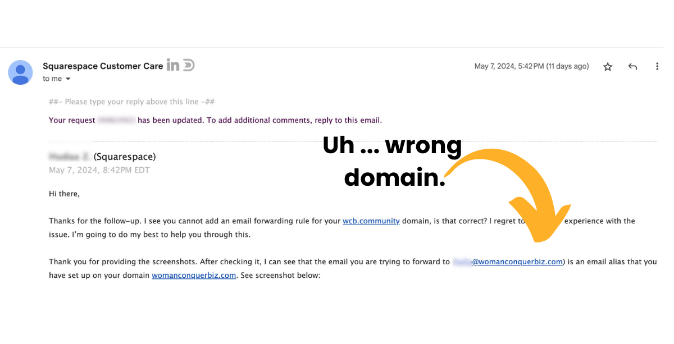674x344 pixels.
Task: Open the womanconquerbiz.com domain link
Action: coord(194,275)
